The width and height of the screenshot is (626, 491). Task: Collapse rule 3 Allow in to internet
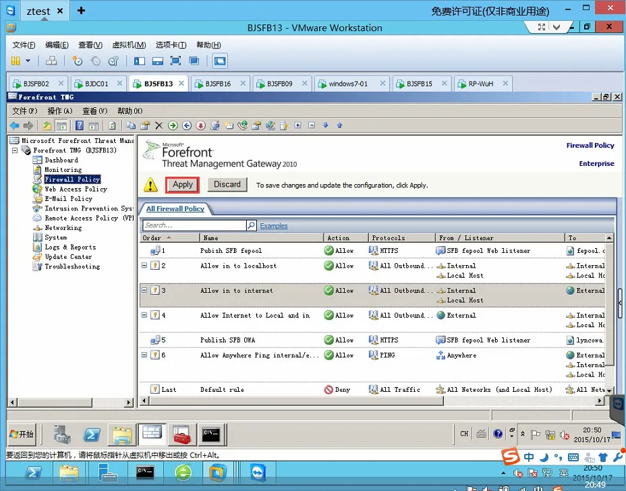pos(144,290)
